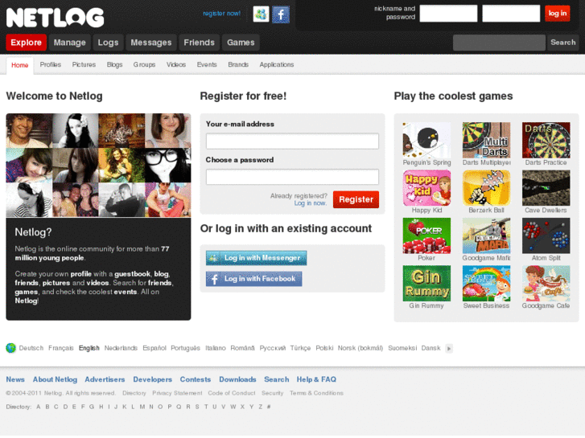Open the Privacy Statement link
The height and width of the screenshot is (438, 585).
pos(177,393)
